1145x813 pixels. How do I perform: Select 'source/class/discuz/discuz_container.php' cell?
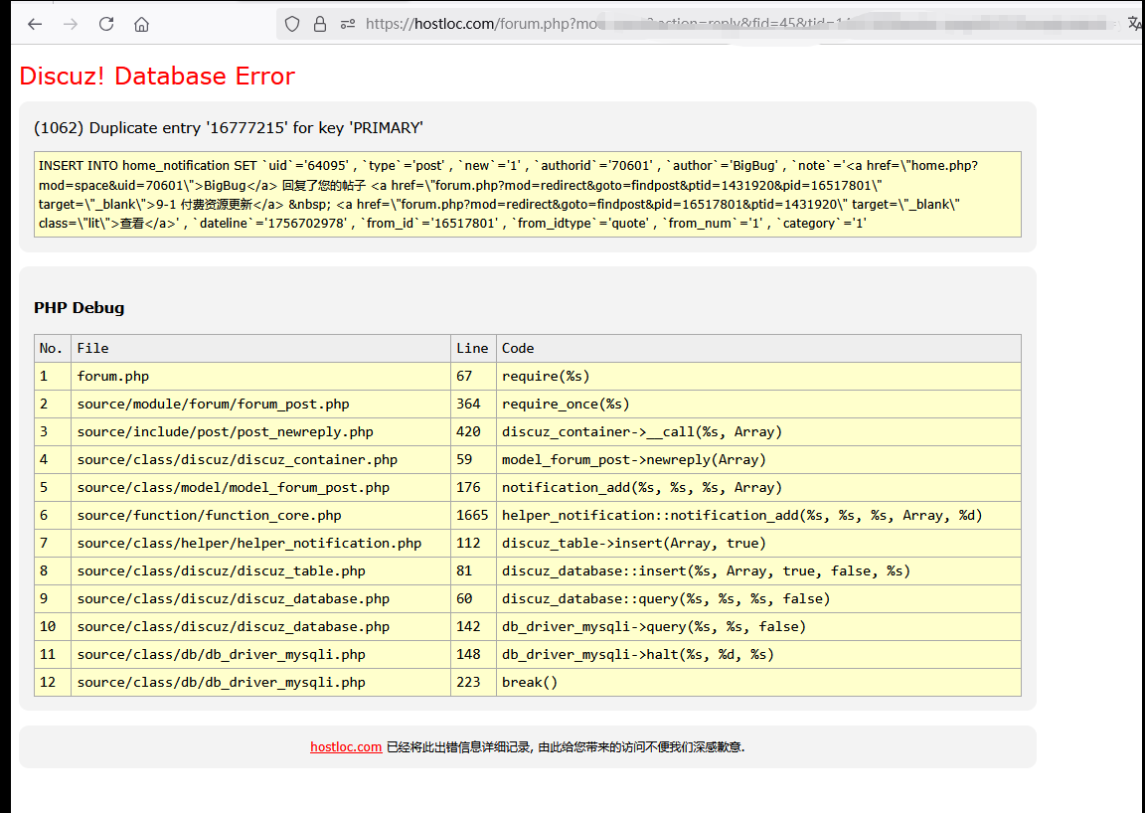point(260,459)
